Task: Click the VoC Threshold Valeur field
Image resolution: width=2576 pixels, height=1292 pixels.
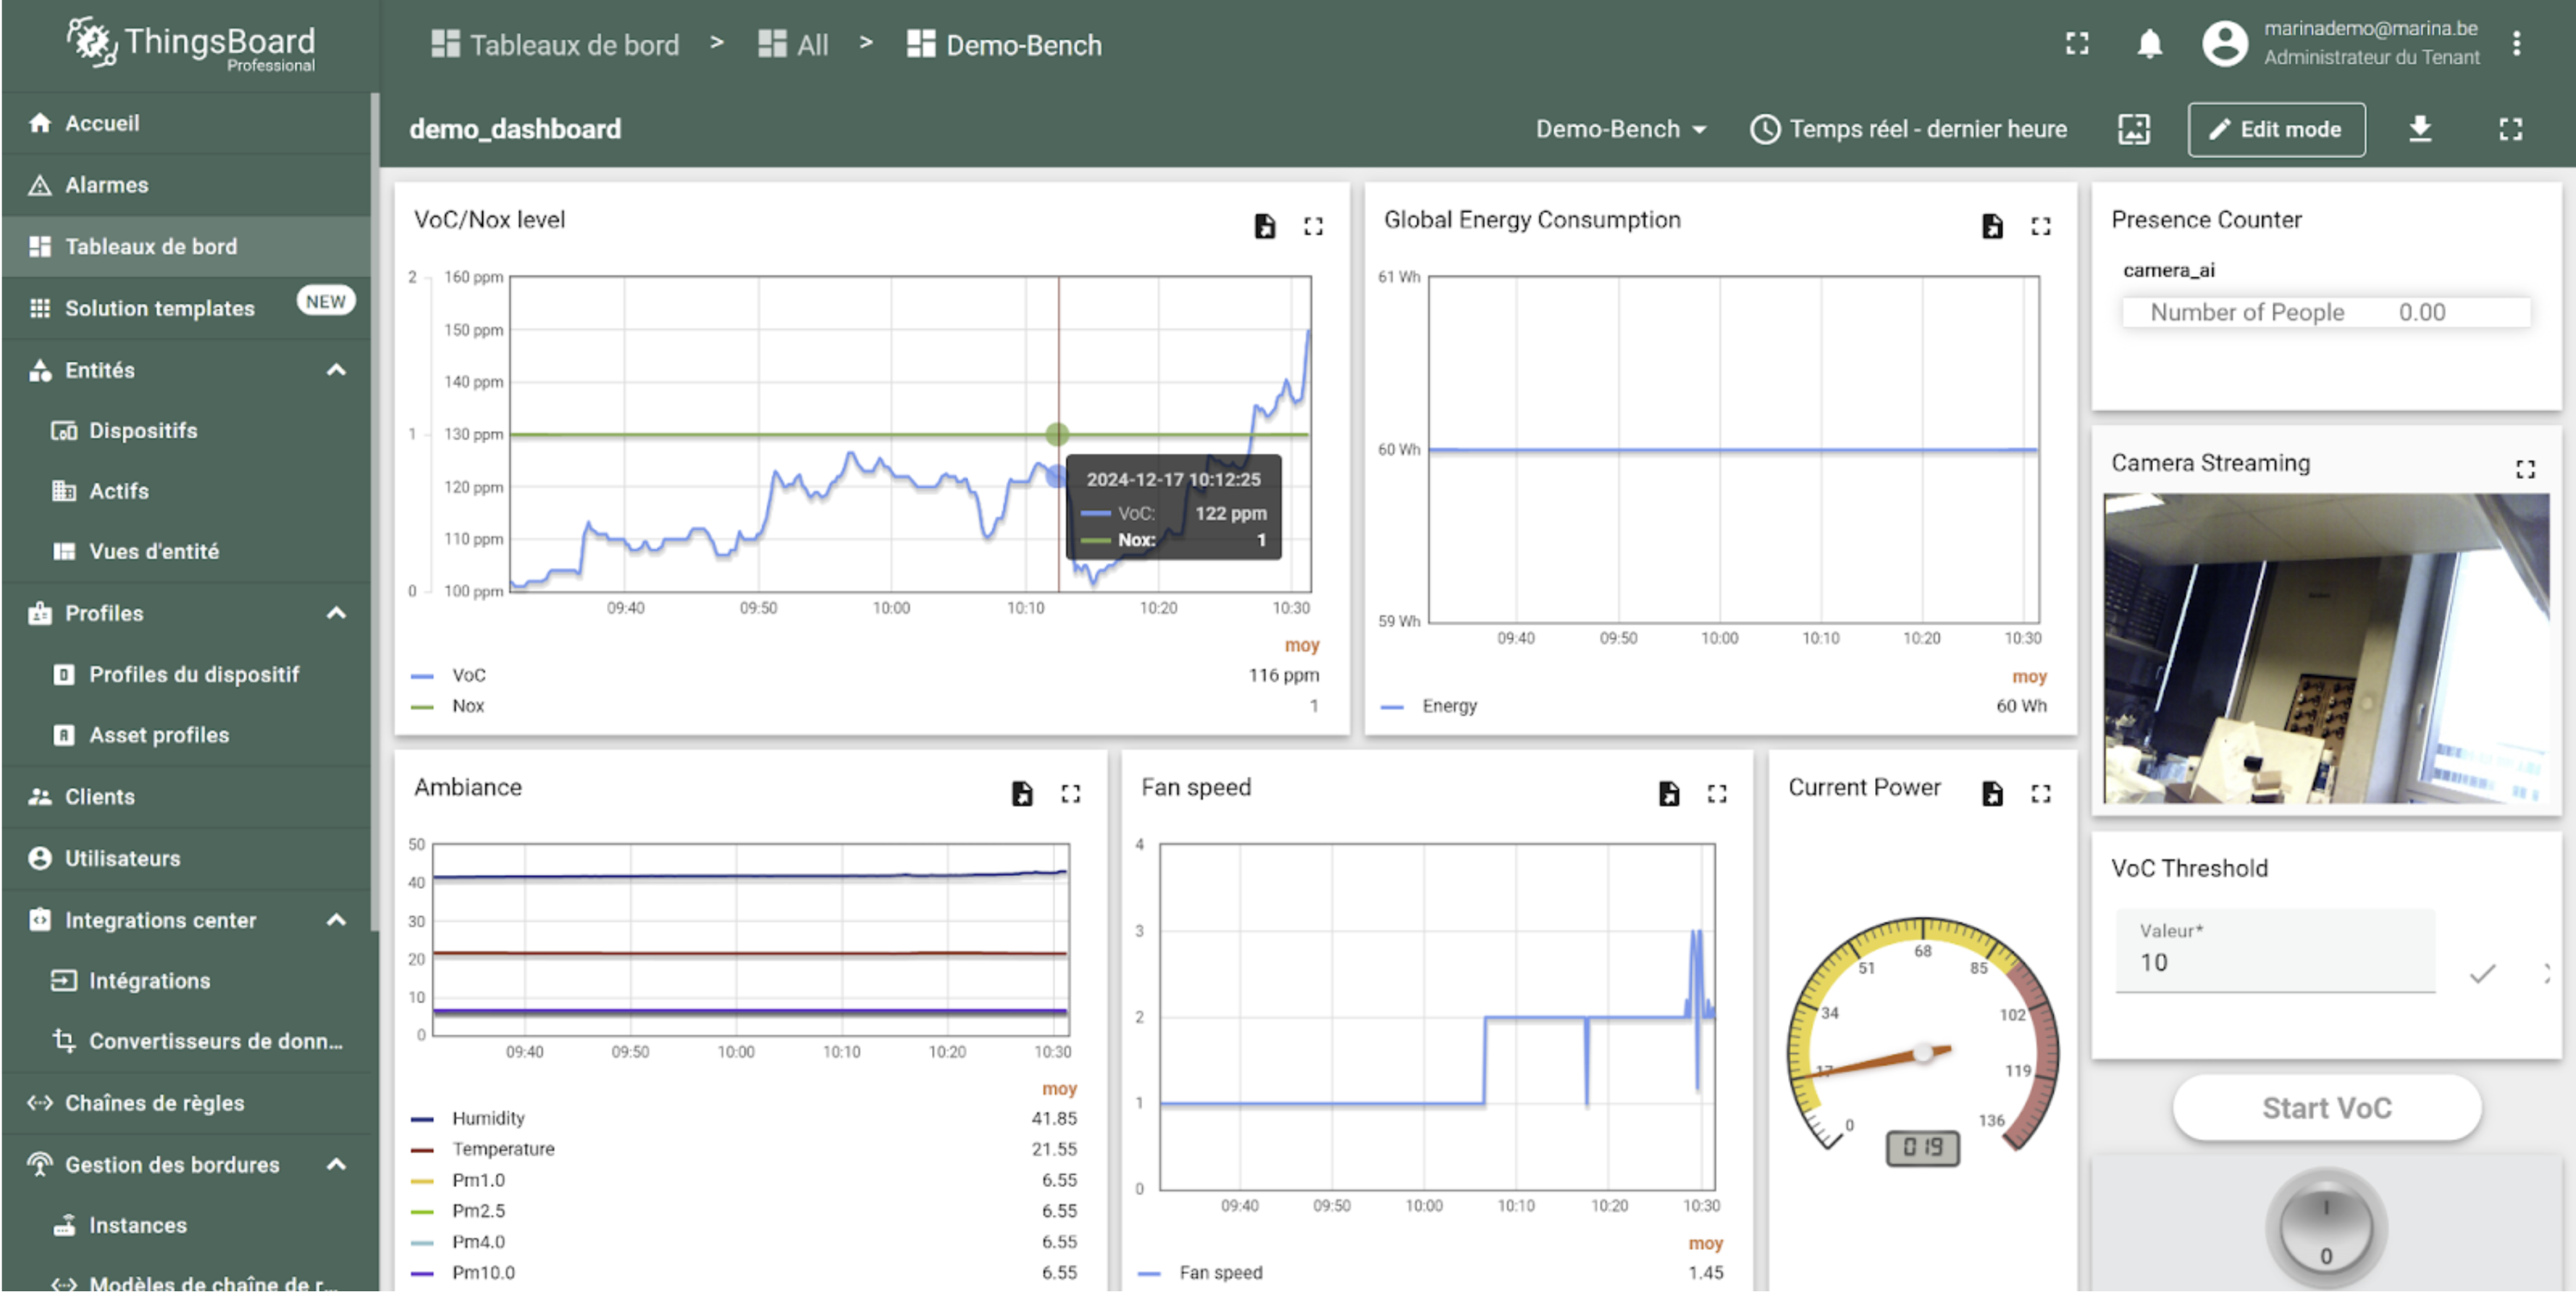Action: tap(2274, 960)
